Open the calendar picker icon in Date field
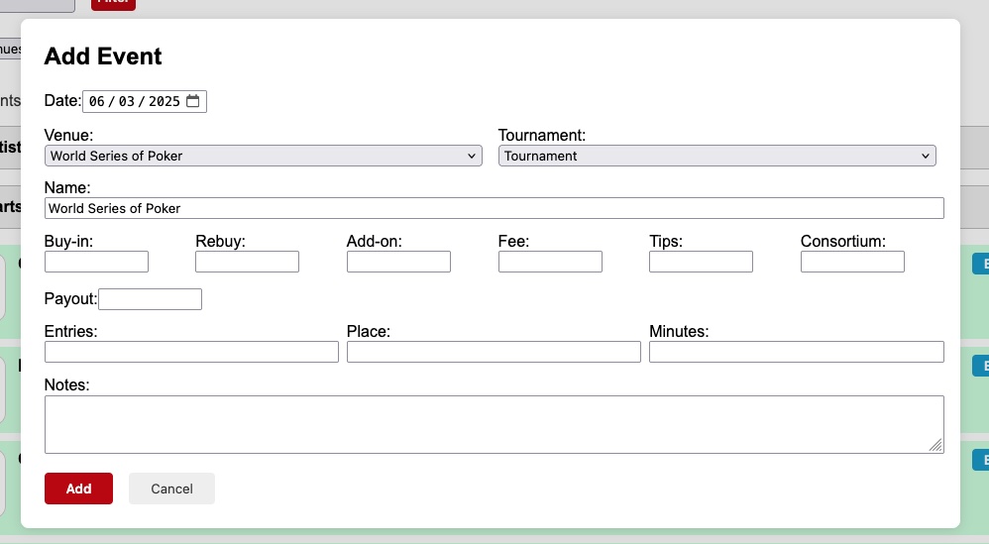The image size is (989, 544). tap(193, 101)
